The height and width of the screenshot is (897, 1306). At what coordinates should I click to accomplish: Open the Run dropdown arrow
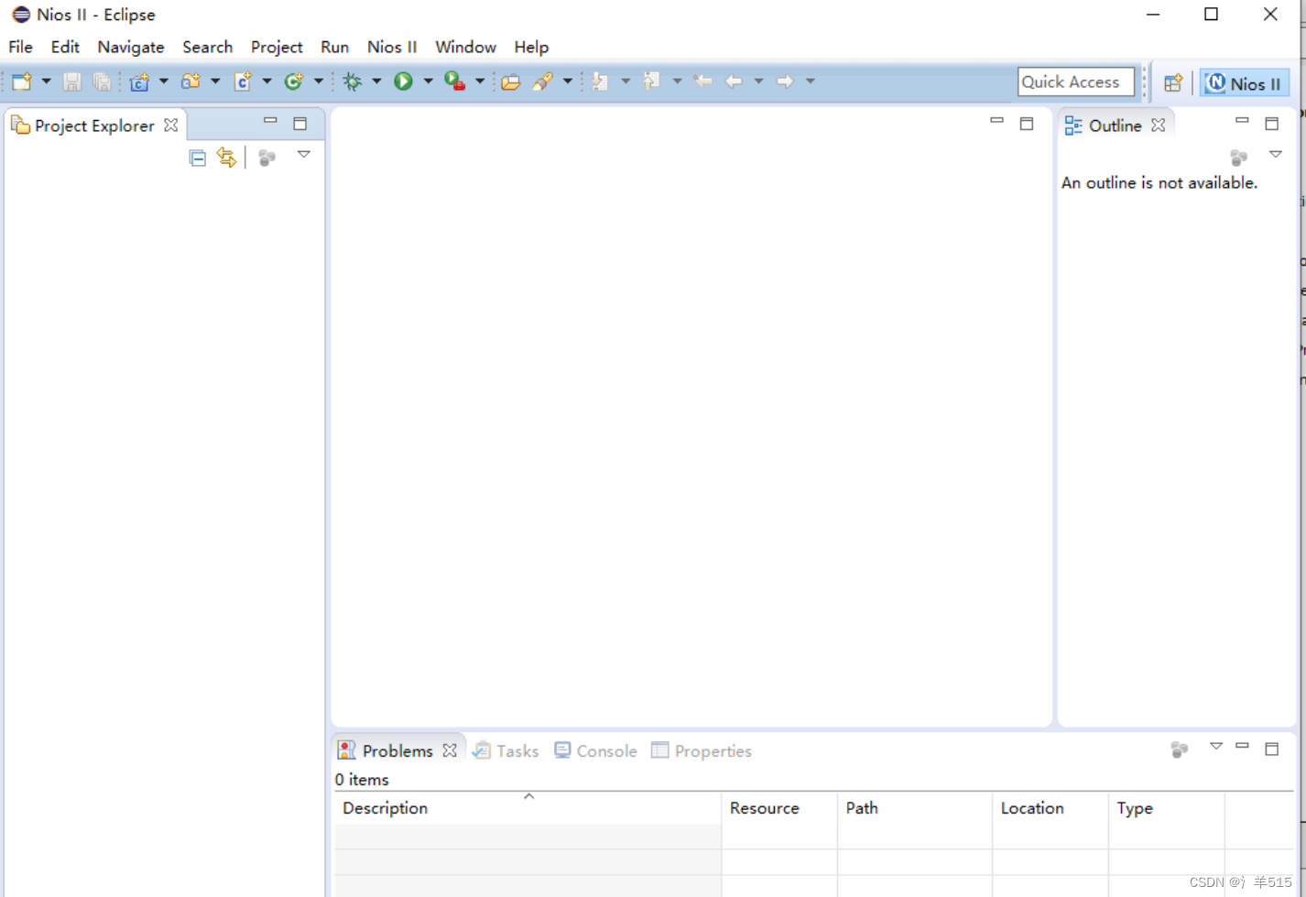point(428,82)
